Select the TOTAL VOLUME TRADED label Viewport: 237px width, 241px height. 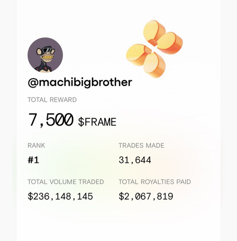tap(66, 182)
